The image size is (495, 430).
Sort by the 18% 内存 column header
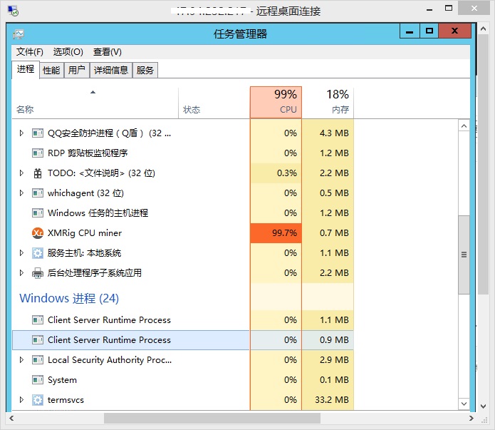point(328,103)
